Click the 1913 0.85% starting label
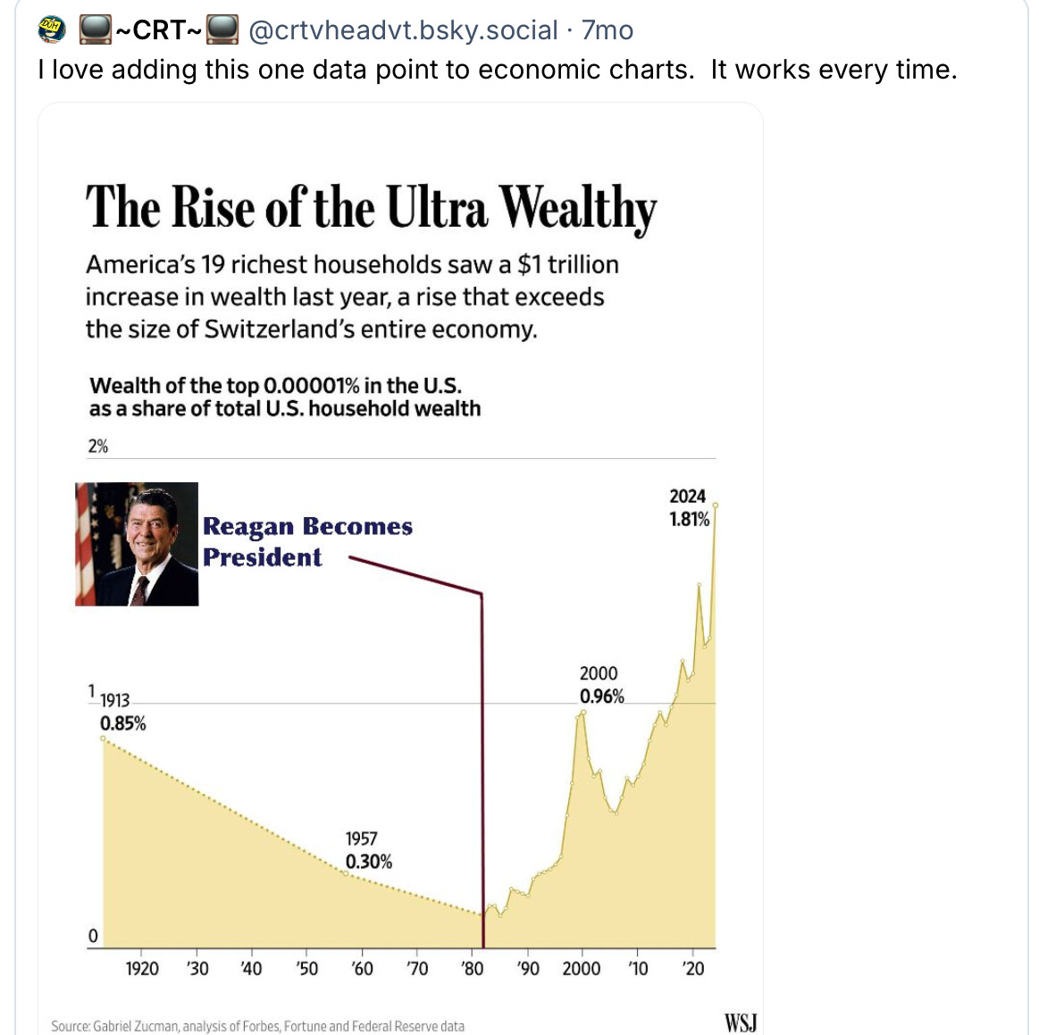This screenshot has height=1035, width=1039. click(x=121, y=712)
